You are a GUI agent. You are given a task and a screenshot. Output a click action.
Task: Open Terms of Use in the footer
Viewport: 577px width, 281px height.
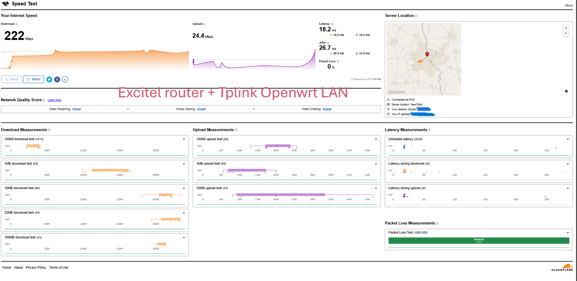pyautogui.click(x=59, y=268)
